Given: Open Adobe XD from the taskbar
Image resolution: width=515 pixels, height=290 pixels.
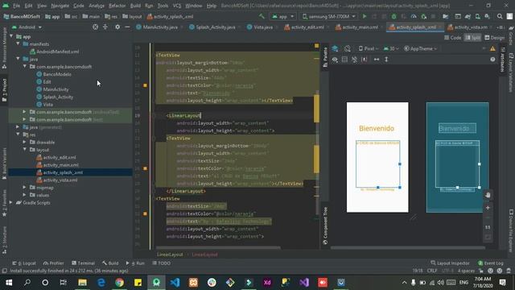Looking at the screenshot, I should (267, 283).
